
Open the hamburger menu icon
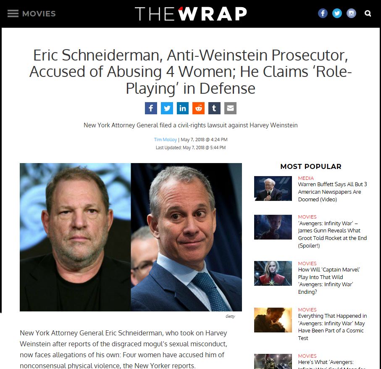coord(13,13)
